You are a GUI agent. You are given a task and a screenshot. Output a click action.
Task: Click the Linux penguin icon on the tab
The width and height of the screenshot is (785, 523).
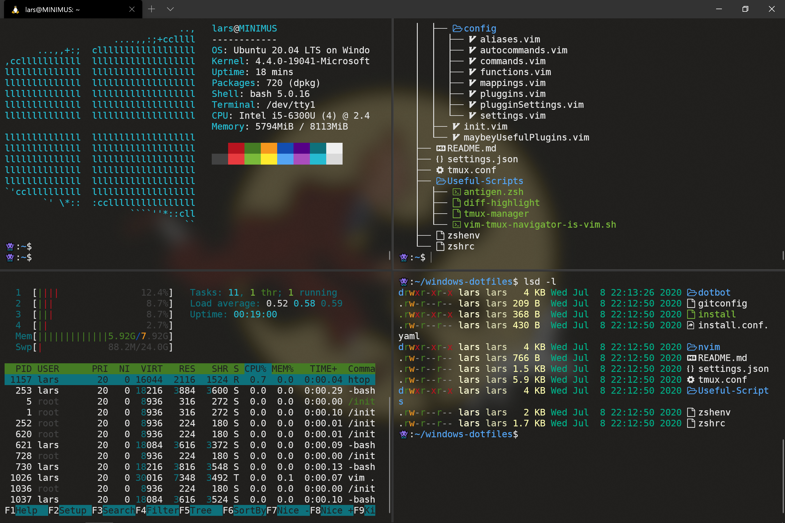[15, 9]
